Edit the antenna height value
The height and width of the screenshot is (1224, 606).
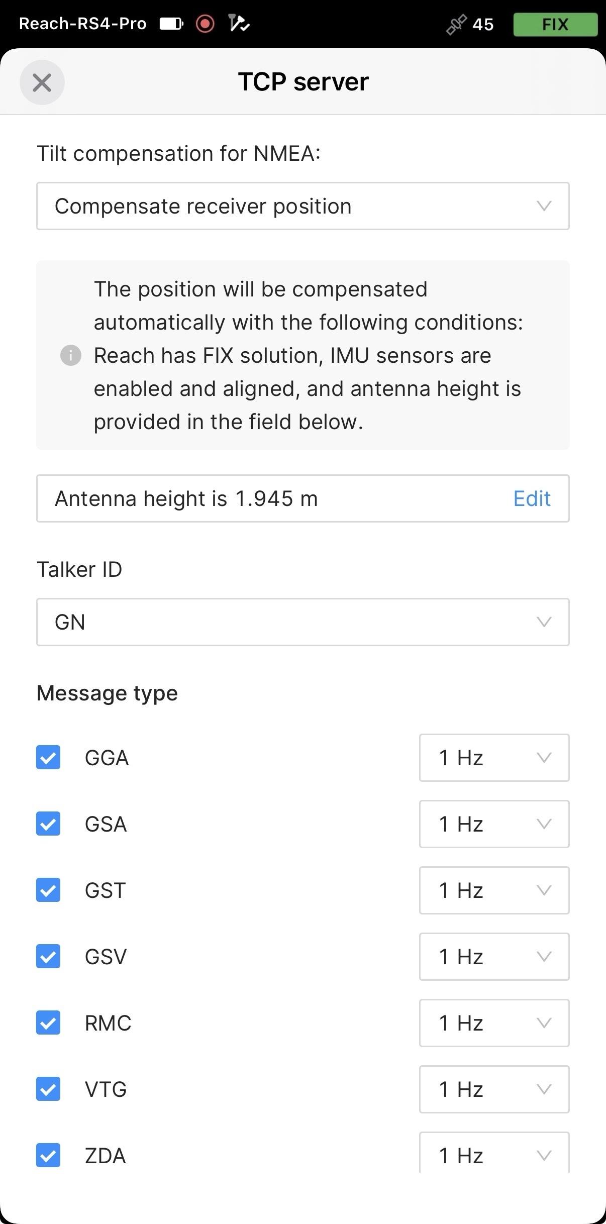pyautogui.click(x=532, y=498)
